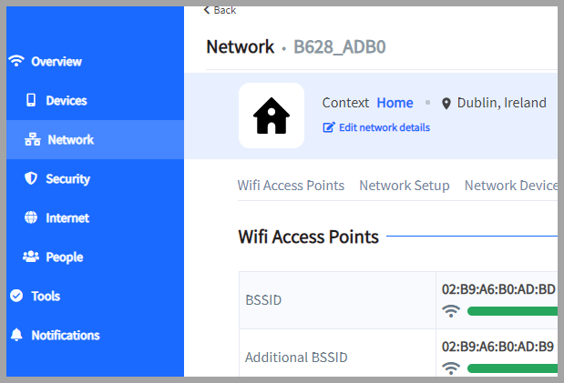Select BSSID address 02:B9:A6:B0:AD:BD
Image resolution: width=564 pixels, height=383 pixels.
point(498,289)
